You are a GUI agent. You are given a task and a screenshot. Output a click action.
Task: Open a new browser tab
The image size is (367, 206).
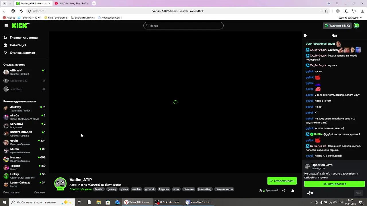pyautogui.click(x=94, y=3)
